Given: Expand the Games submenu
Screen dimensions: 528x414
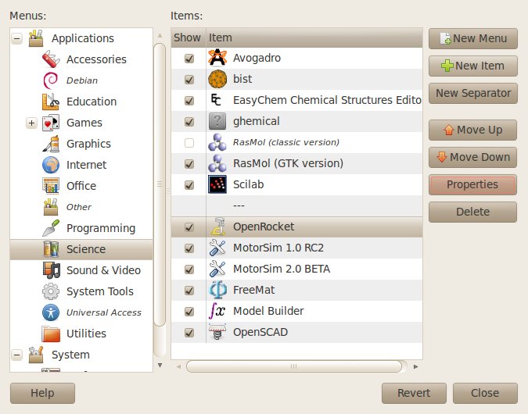Looking at the screenshot, I should click(31, 123).
